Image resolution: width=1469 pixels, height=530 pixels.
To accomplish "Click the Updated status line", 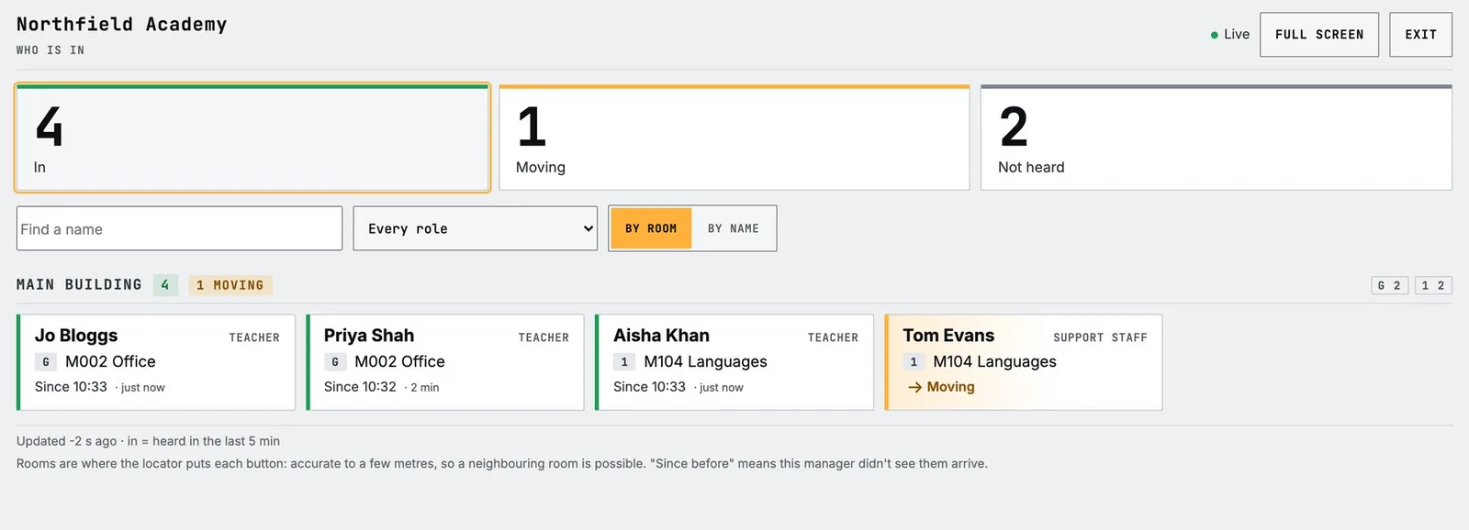I will click(x=148, y=441).
